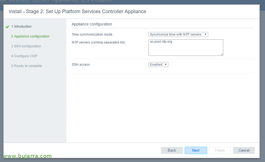Open the Time synchronization mode dropdown
This screenshot has width=265, height=162.
(x=178, y=34)
